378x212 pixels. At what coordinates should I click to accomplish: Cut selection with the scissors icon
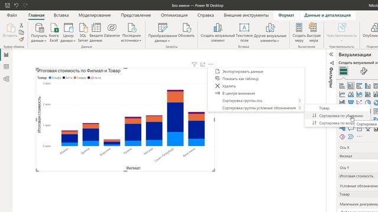(x=21, y=25)
